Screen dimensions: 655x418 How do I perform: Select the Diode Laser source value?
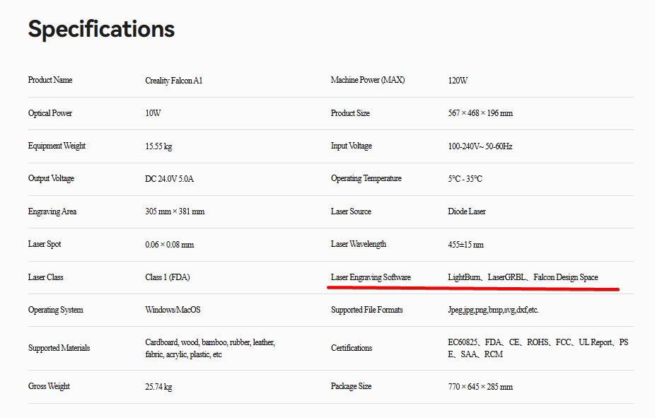pos(467,211)
